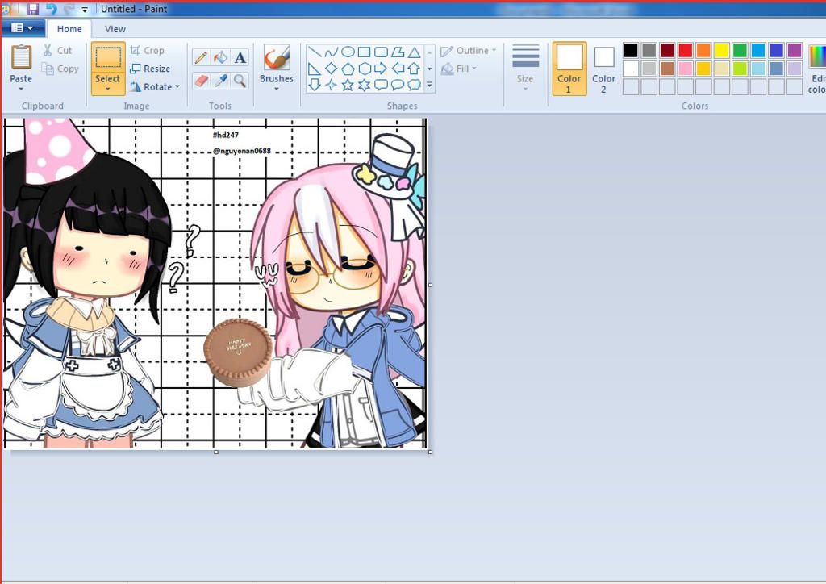826x584 pixels.
Task: Activate Color 1 swatch button
Action: (569, 69)
